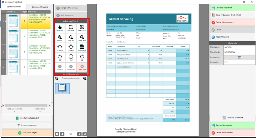Toggle multi-page view
256x138 pixels.
[x=82, y=47]
